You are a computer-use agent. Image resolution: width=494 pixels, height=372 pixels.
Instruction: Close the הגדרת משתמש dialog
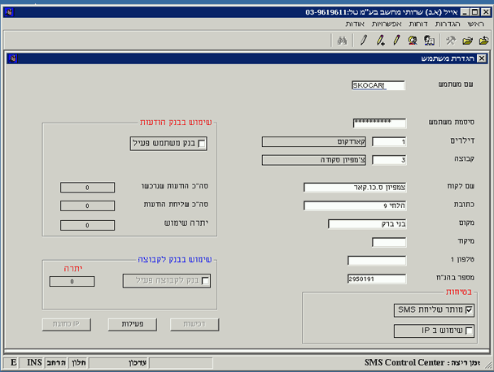(482, 58)
